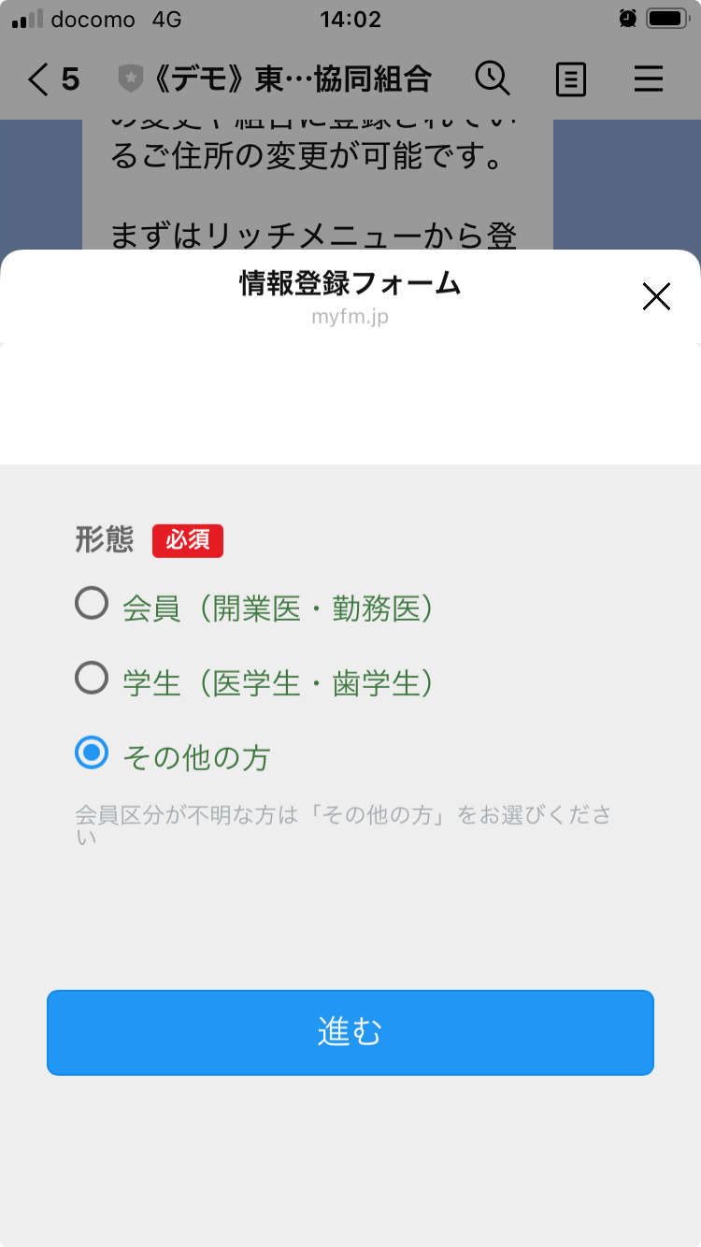Tap the back arrow in chat header
Screen dimensions: 701x1247
(38, 79)
